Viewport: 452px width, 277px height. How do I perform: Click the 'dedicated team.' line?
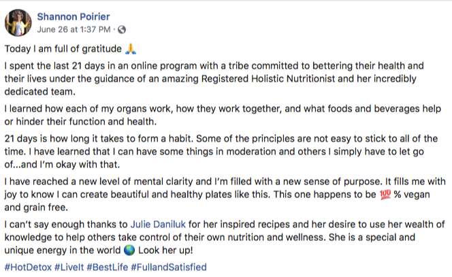[x=39, y=92]
